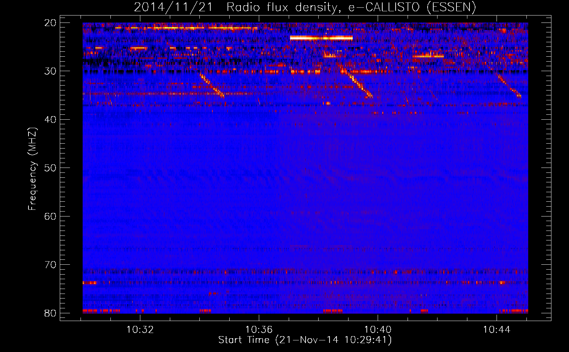Click the 80 MHz frequency tick label

(50, 313)
